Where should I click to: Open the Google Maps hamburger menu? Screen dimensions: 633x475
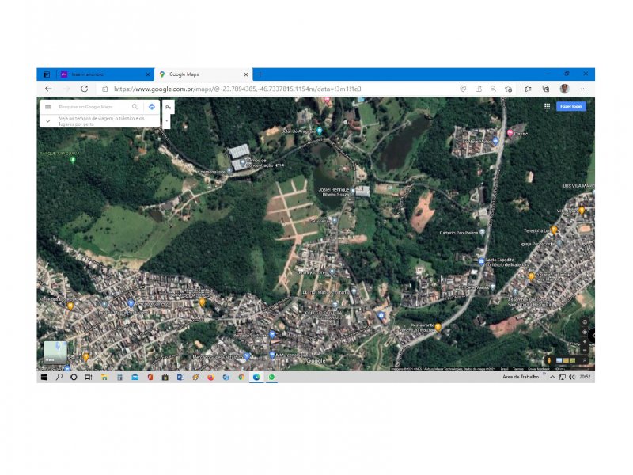[x=48, y=107]
